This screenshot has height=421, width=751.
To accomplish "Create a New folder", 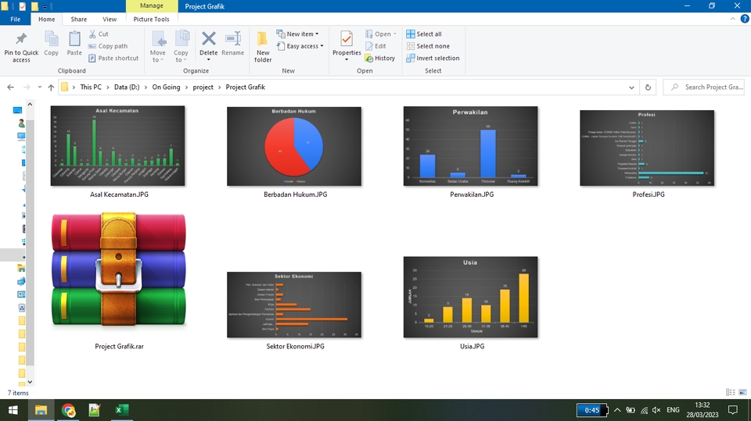I will coord(263,46).
